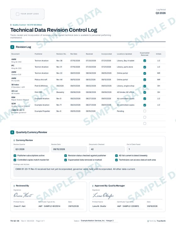Click Rev 44 in the PC-12/47E row

[59, 80]
